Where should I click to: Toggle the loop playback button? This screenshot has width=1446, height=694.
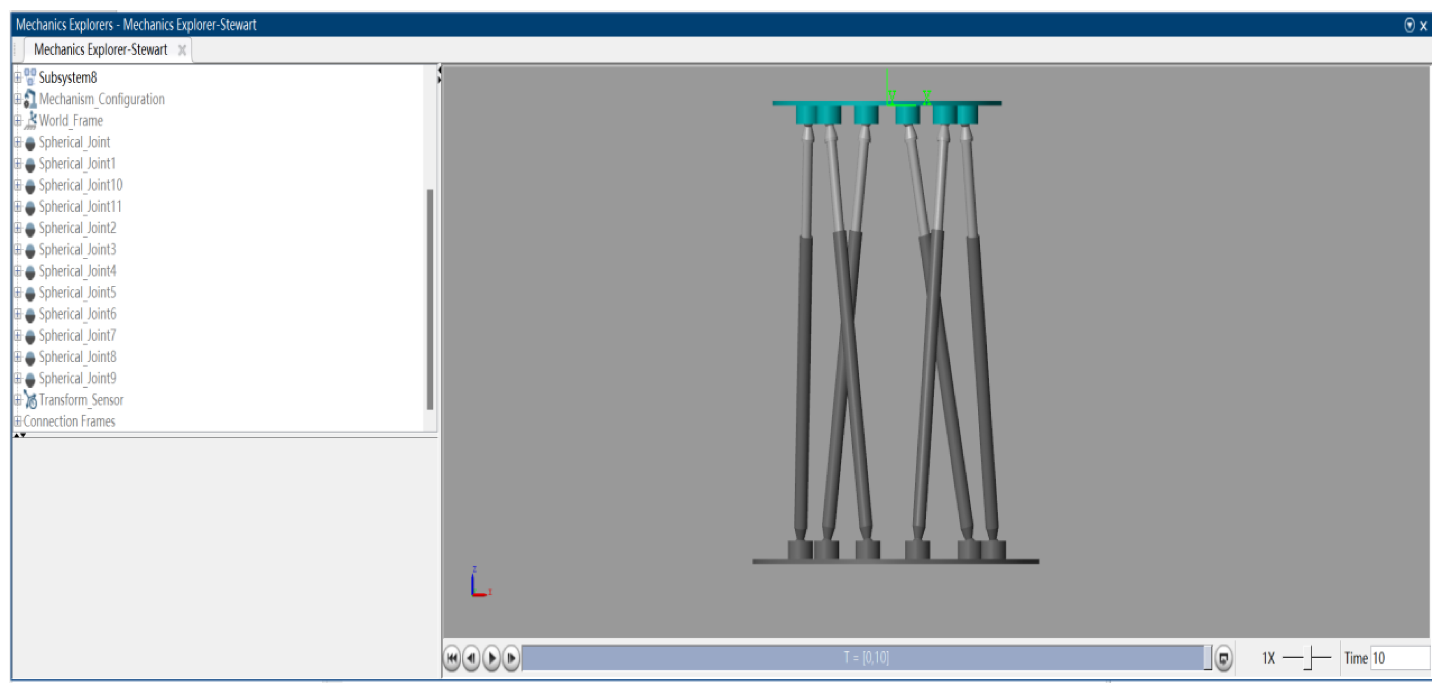point(1223,658)
